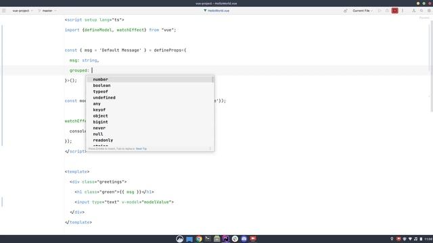Click the '</template>' closing tag

(78, 222)
